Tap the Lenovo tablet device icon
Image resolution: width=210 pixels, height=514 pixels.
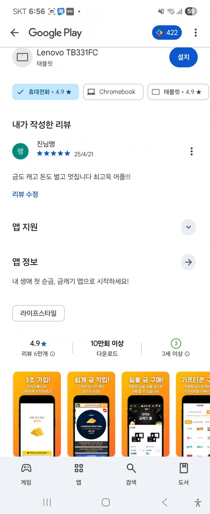(22, 57)
